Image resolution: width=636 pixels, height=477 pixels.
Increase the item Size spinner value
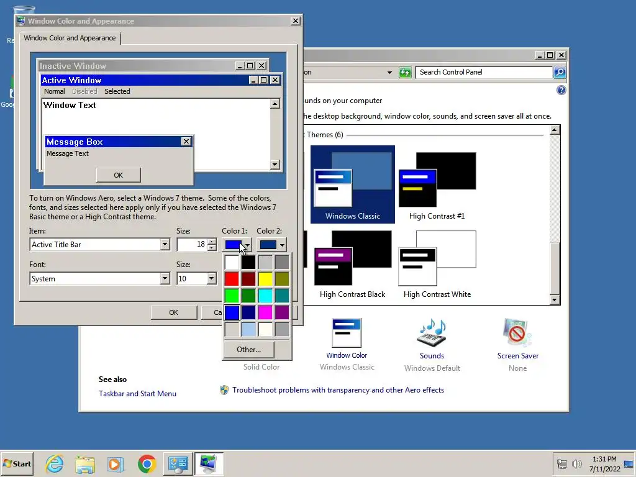[x=212, y=242]
